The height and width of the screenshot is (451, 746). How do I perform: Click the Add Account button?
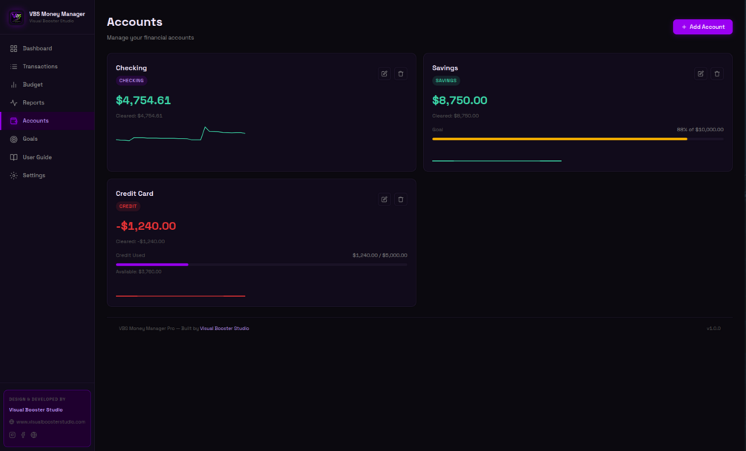pos(703,27)
